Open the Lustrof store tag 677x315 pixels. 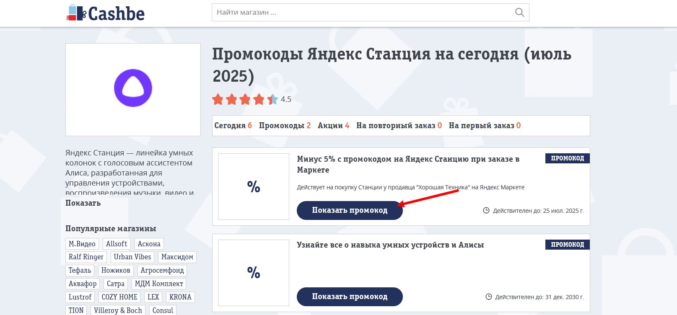(80, 297)
